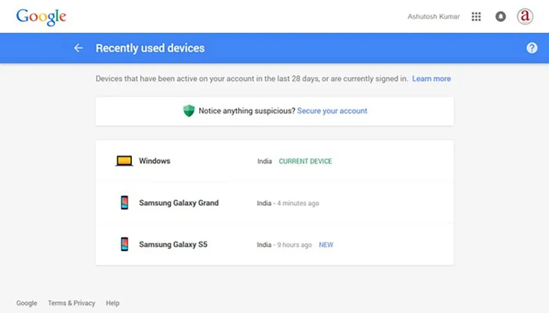Click the back arrow in the blue header

point(79,48)
